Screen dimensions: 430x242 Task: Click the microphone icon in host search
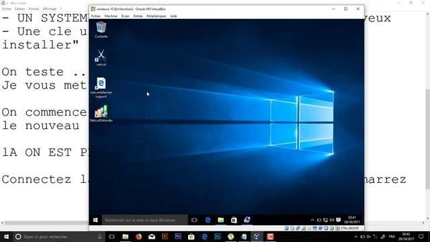(100, 237)
